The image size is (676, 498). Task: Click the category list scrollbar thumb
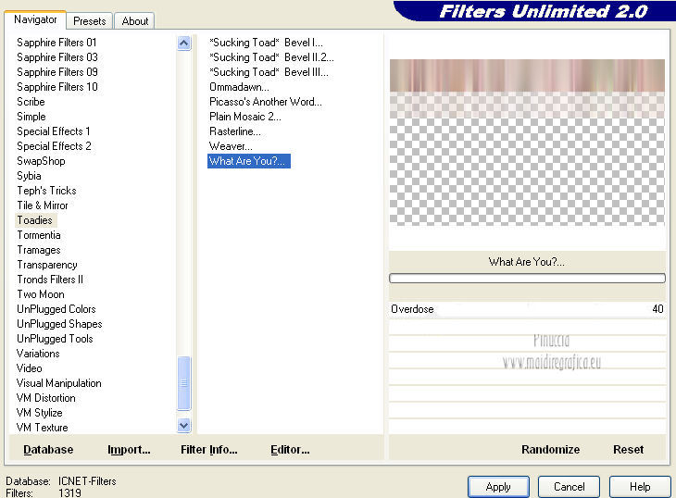pyautogui.click(x=183, y=383)
